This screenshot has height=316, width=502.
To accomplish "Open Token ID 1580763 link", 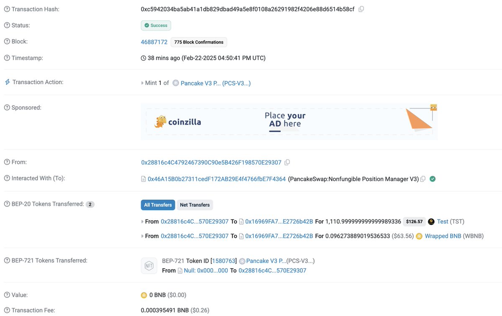I will pyautogui.click(x=225, y=261).
